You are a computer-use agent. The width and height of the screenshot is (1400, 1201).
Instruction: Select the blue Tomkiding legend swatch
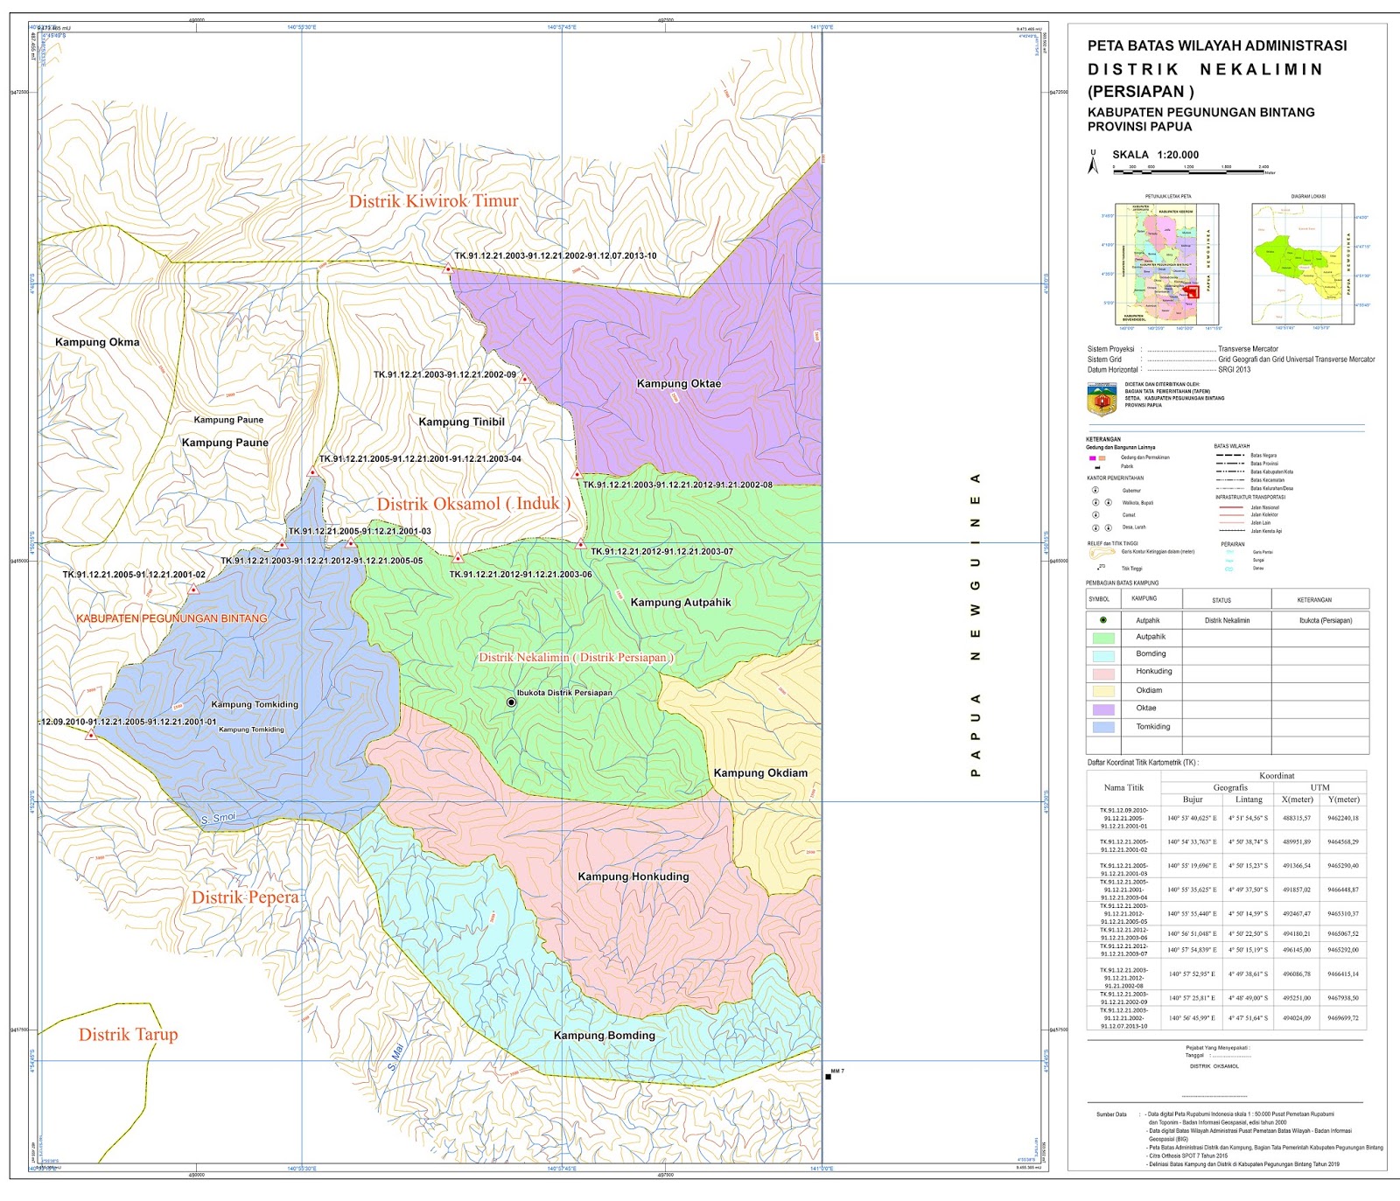pyautogui.click(x=1103, y=727)
